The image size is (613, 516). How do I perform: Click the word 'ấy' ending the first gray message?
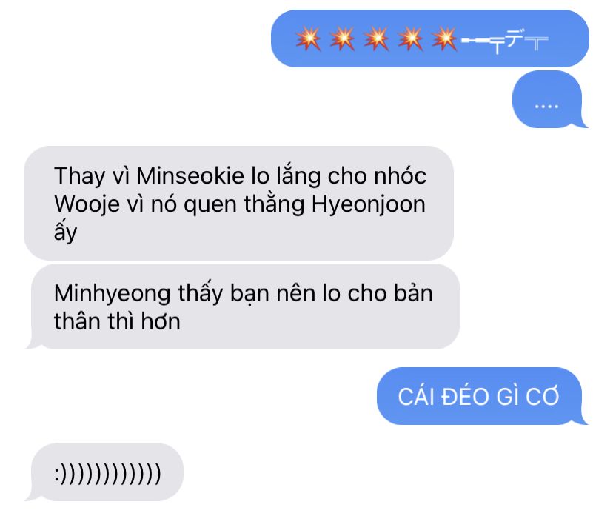pos(65,232)
